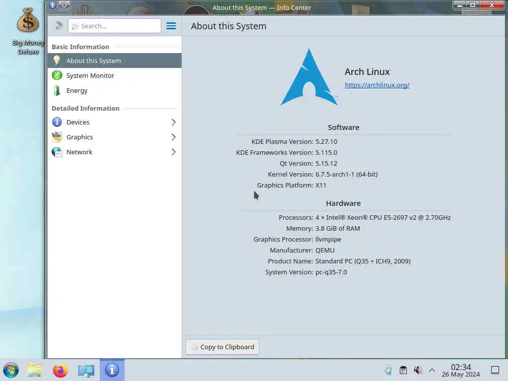The image size is (508, 381).
Task: Launch Firefox from the taskbar
Action: (60, 370)
